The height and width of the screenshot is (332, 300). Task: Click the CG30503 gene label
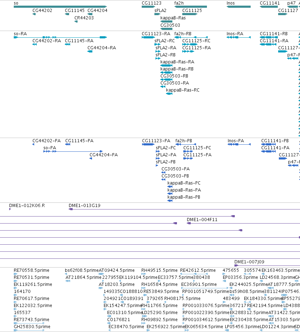170,25
